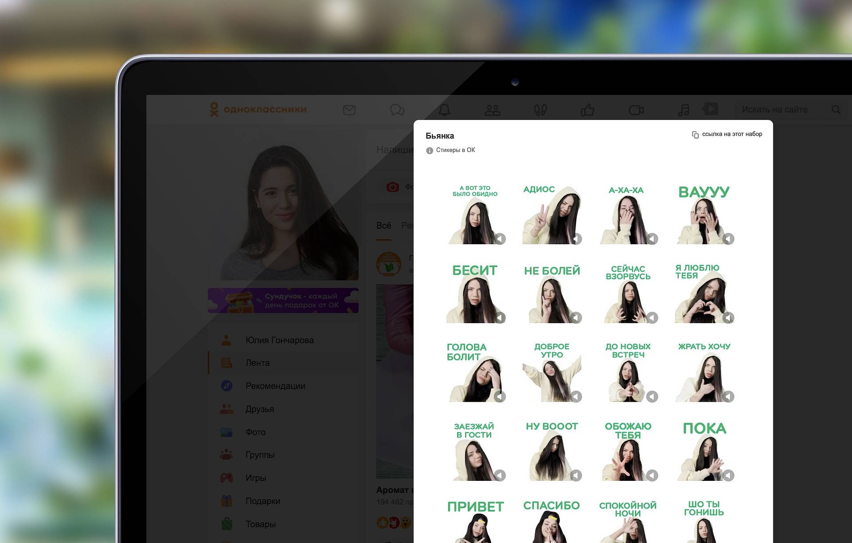The height and width of the screenshot is (543, 852).
Task: Click the post reaction emoji icons
Action: click(x=394, y=523)
